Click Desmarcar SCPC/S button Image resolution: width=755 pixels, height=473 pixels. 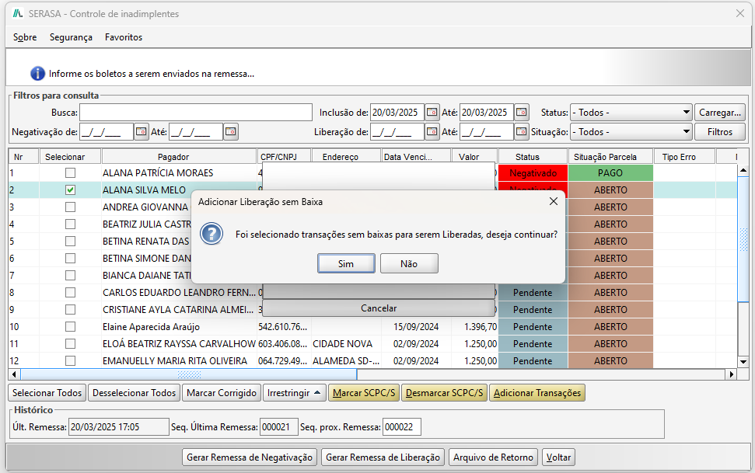445,393
